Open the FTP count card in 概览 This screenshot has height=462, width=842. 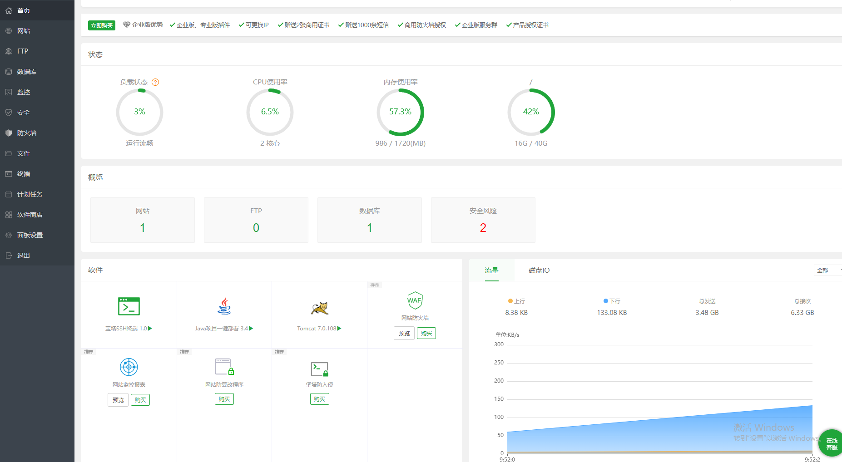point(256,220)
